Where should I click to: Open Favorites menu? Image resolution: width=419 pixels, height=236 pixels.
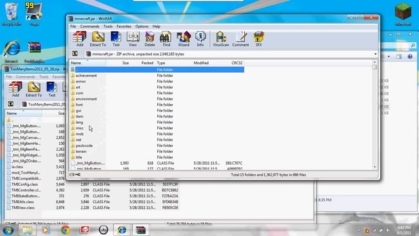(124, 26)
